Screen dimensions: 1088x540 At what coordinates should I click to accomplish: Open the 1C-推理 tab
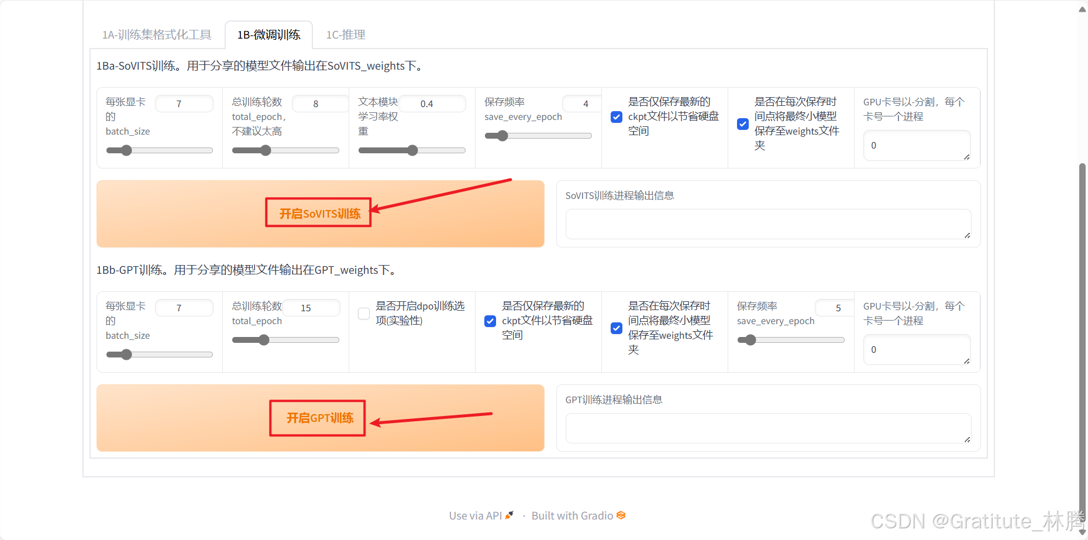tap(346, 35)
